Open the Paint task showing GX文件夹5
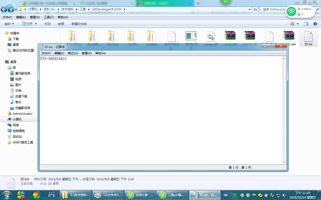 point(108,195)
